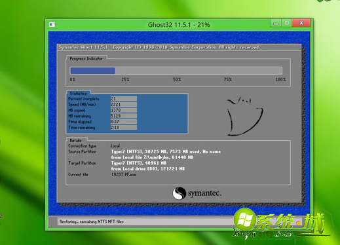
Task: Click the Time elapsed value 0:37
Action: 124,122
